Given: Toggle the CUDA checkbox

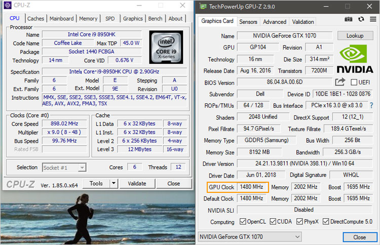Looking at the screenshot, I should pos(273,221).
